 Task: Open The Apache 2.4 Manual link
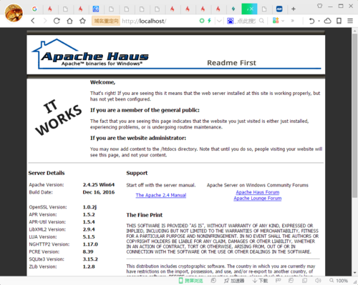[161, 195]
